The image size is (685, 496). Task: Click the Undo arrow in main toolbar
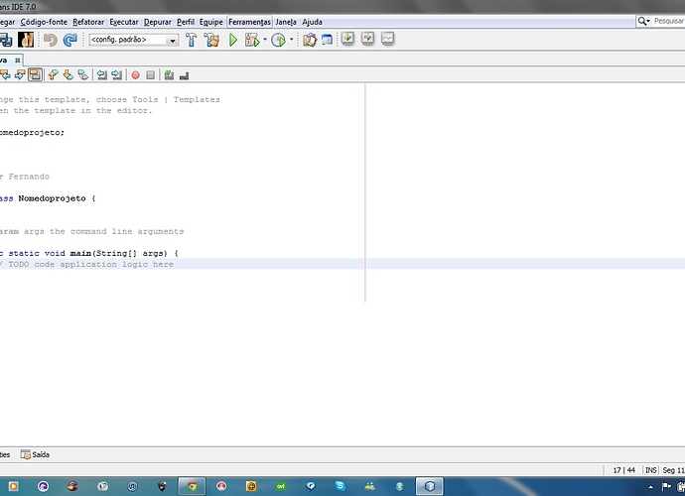click(x=51, y=40)
